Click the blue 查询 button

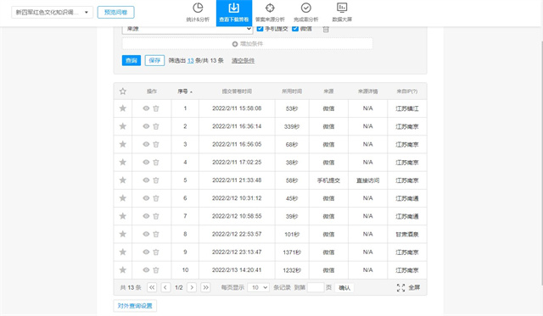pos(132,60)
